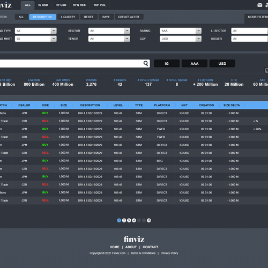Expand the Sector dropdown

point(109,31)
